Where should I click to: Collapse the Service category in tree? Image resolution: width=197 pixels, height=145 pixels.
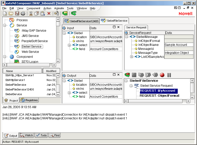5,25
